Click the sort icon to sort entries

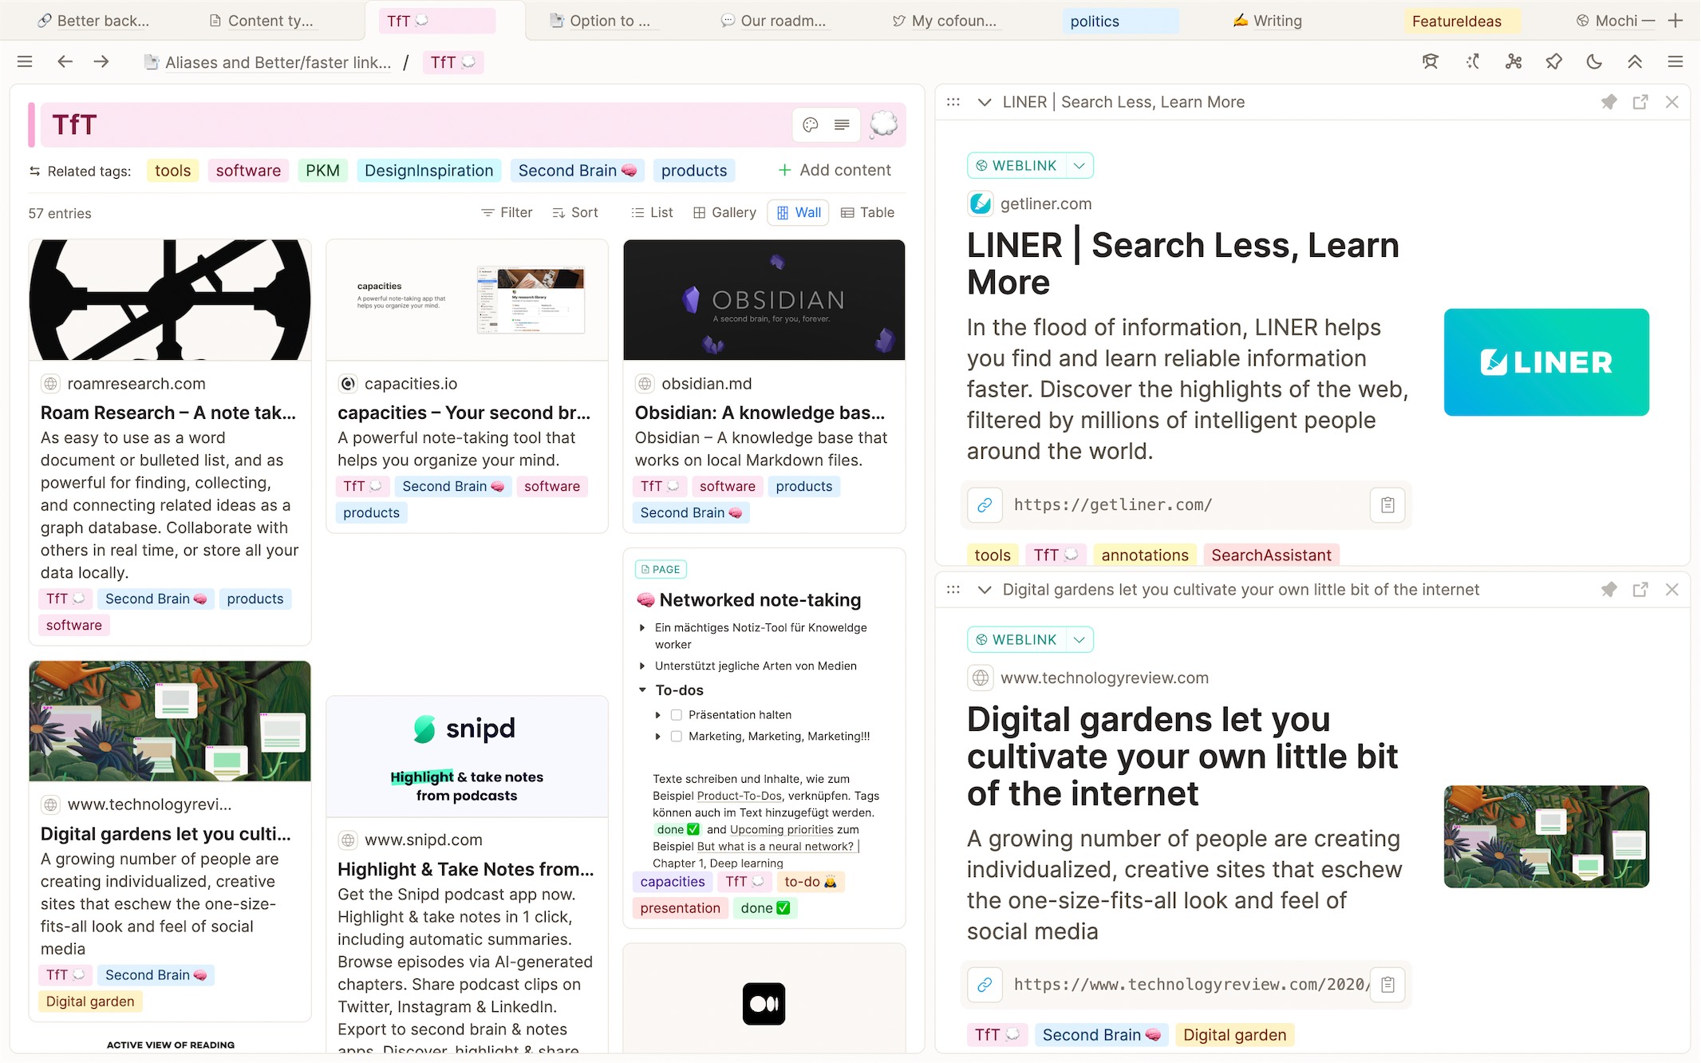point(559,213)
